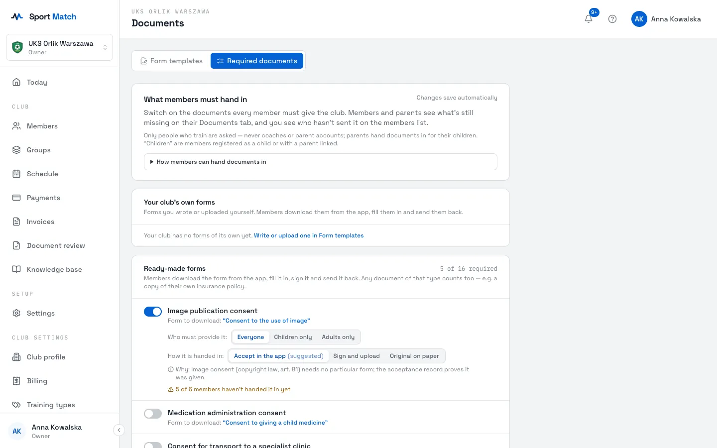Open the UKS Orlik Warszawa club switcher
The width and height of the screenshot is (717, 448).
coord(59,47)
